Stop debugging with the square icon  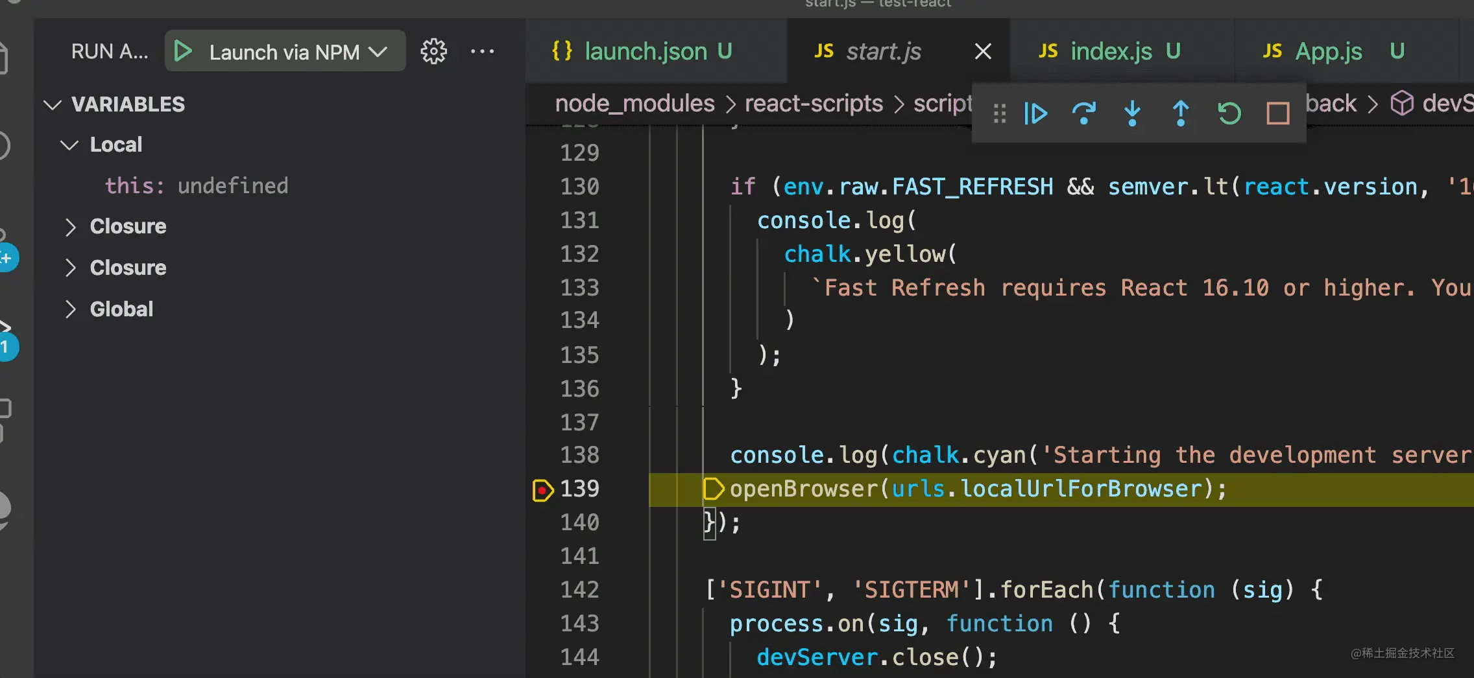click(1278, 113)
